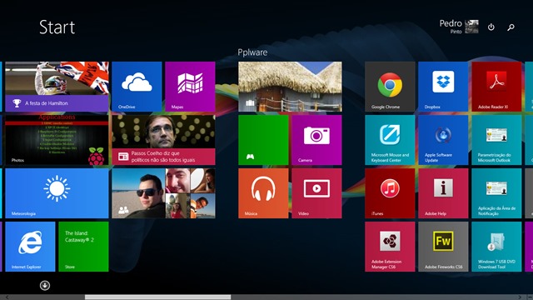Open sports tile A festa de Hamilton
This screenshot has height=300, width=533.
[57, 87]
